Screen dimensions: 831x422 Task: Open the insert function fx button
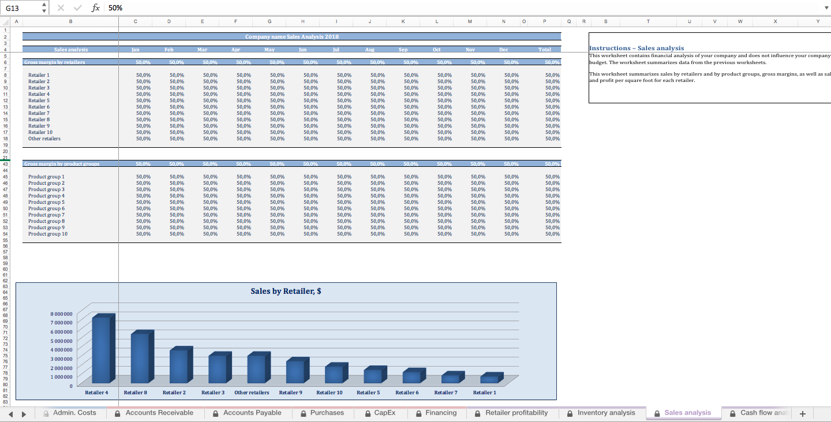(x=96, y=8)
